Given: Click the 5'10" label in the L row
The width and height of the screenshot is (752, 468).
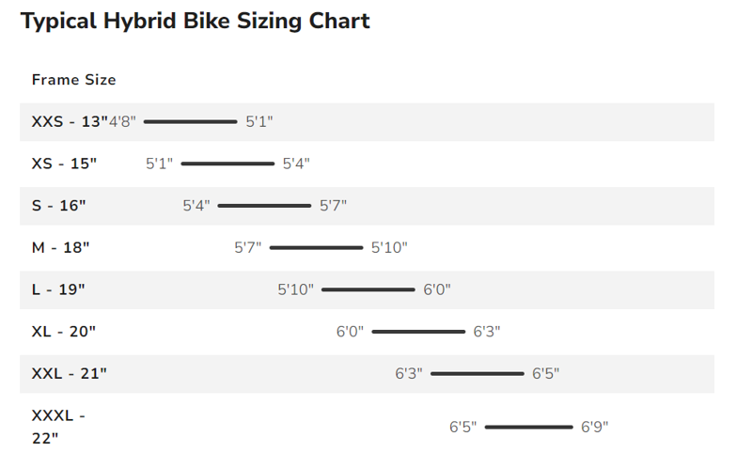Looking at the screenshot, I should tap(296, 289).
